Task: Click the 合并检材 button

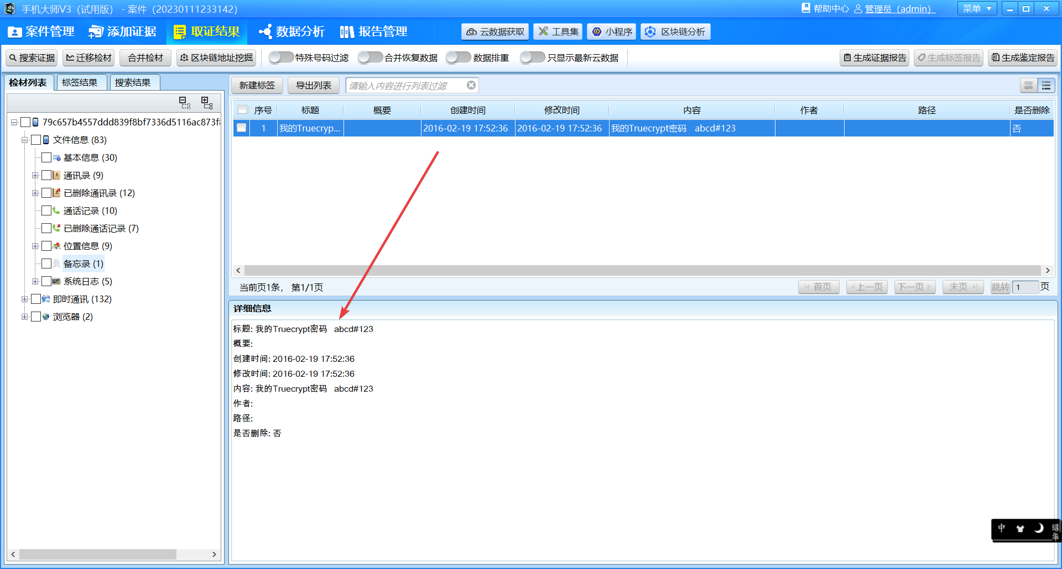Action: [145, 57]
